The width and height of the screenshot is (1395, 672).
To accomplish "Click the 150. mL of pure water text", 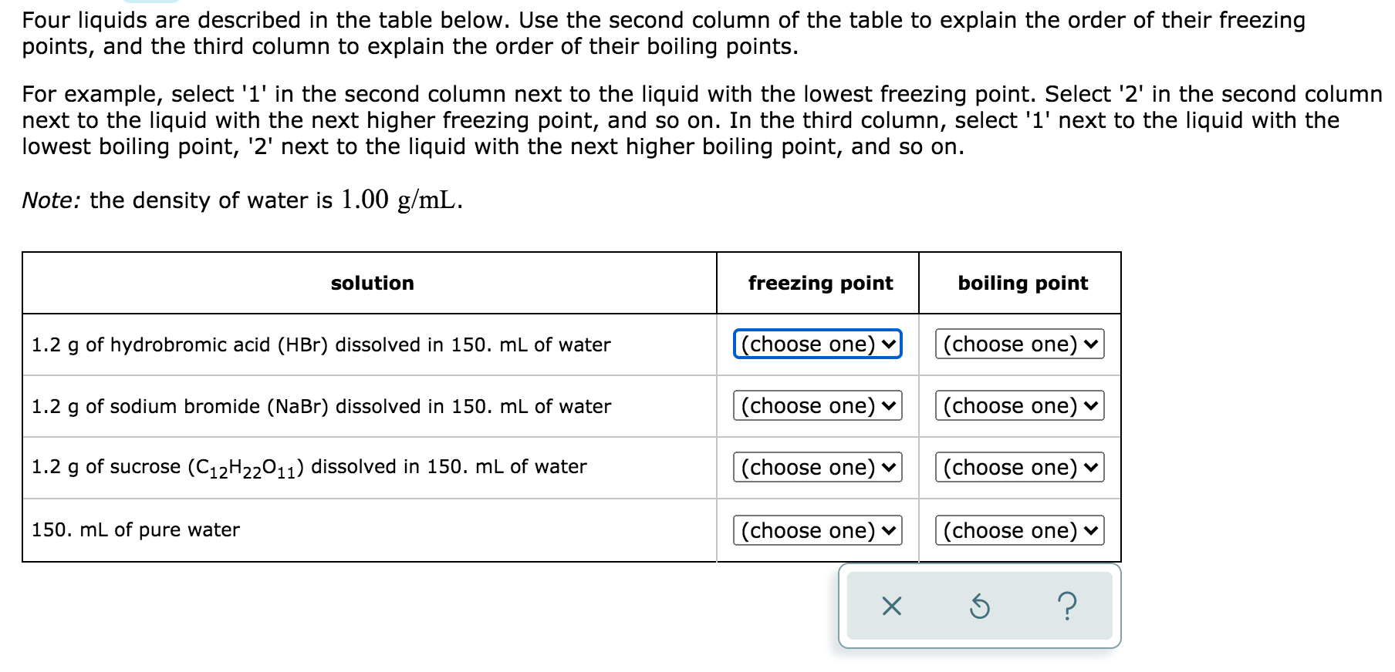I will (136, 529).
